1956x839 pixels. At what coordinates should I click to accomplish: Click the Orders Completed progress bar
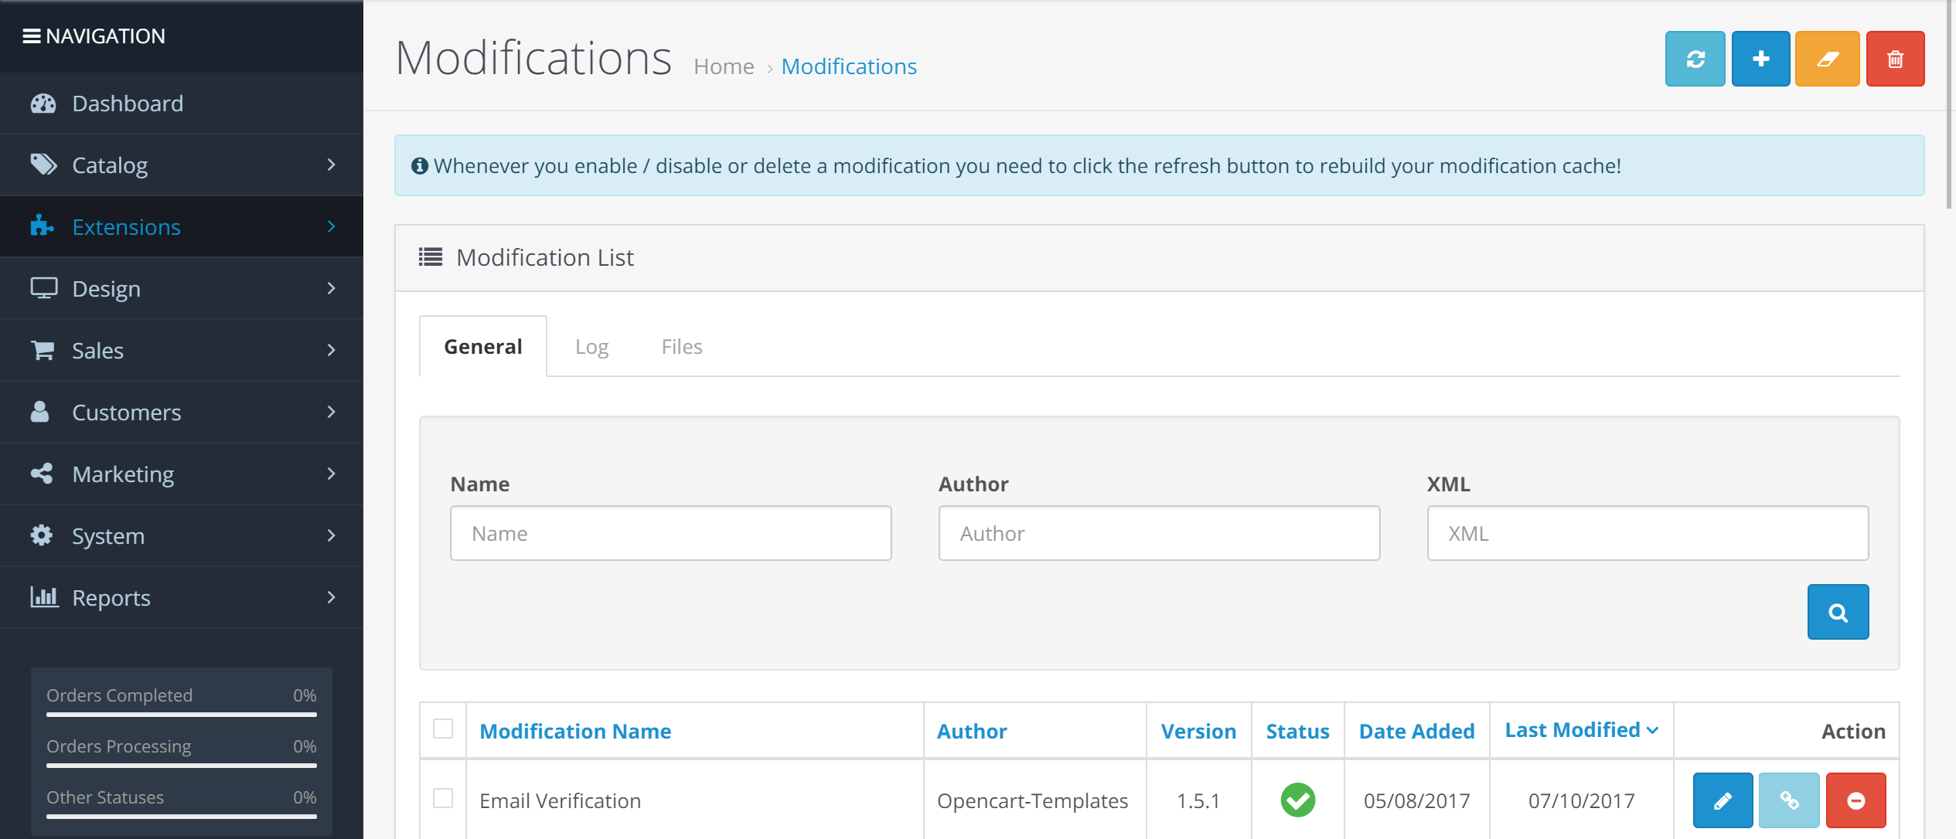[x=182, y=715]
